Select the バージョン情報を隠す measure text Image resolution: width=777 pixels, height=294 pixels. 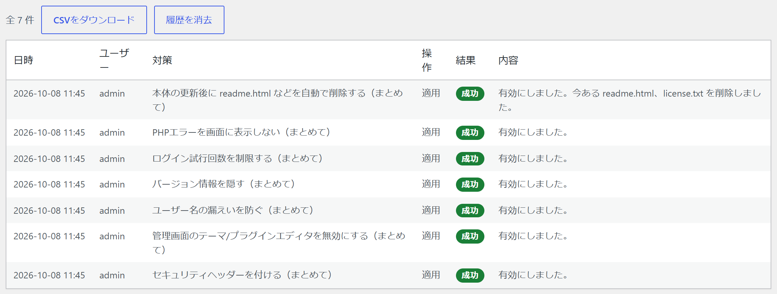pyautogui.click(x=224, y=184)
